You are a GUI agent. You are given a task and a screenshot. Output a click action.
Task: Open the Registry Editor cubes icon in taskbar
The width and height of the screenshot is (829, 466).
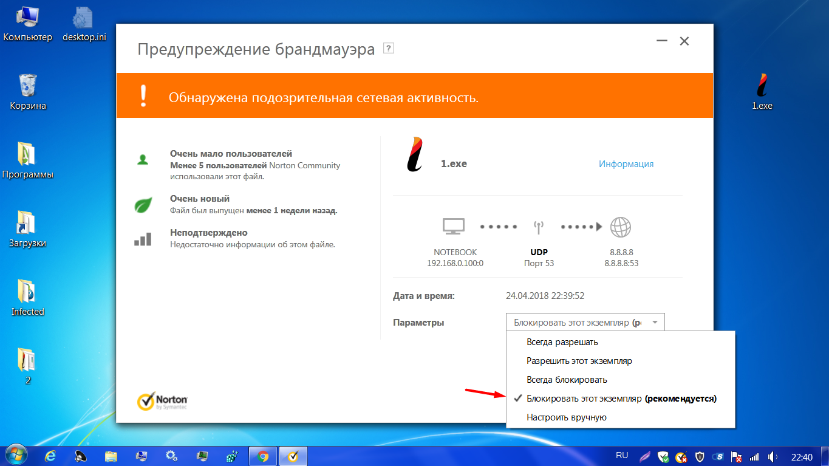coord(232,456)
